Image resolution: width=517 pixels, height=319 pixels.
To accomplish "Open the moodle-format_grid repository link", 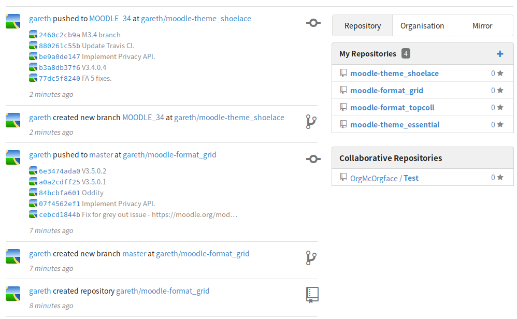I will (386, 90).
